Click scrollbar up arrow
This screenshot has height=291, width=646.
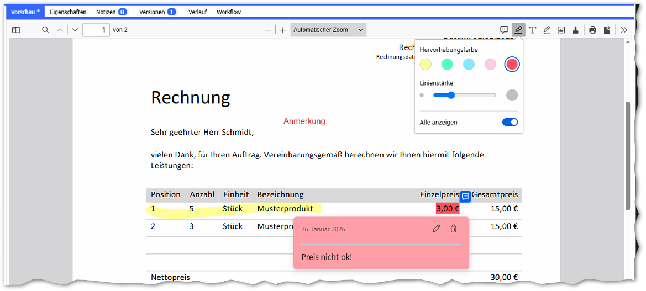pyautogui.click(x=628, y=42)
